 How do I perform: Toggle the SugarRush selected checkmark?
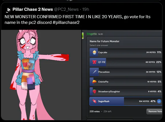(x=159, y=101)
